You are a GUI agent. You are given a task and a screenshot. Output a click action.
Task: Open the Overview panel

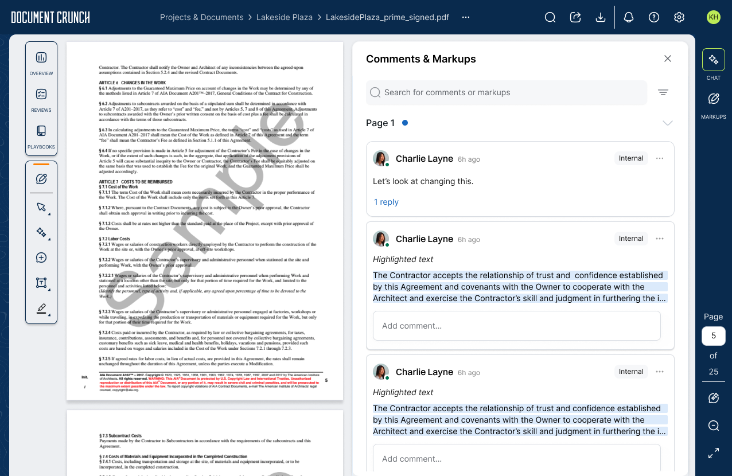coord(41,63)
